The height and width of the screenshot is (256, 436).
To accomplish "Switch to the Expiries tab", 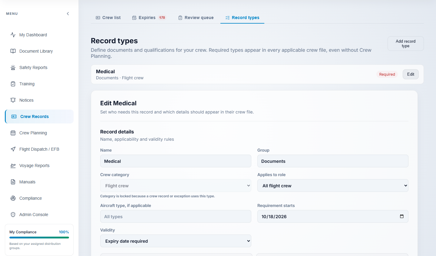I will pos(149,18).
